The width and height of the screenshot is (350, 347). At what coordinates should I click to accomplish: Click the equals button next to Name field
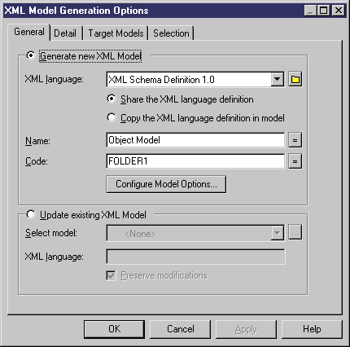pyautogui.click(x=295, y=140)
